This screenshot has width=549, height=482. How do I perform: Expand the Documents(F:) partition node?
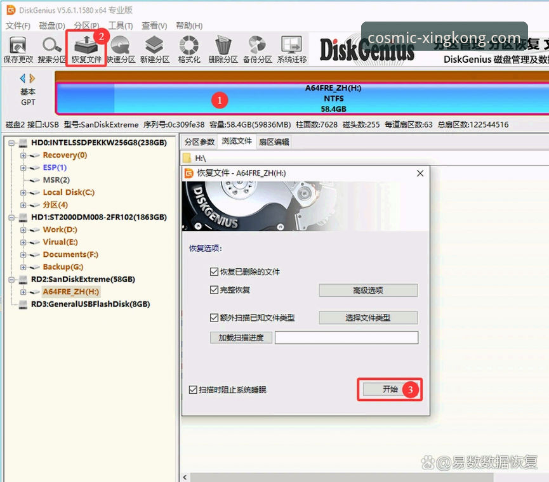pos(23,255)
